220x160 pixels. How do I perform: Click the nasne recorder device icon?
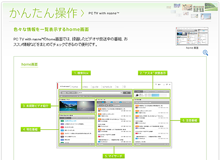tap(137, 95)
